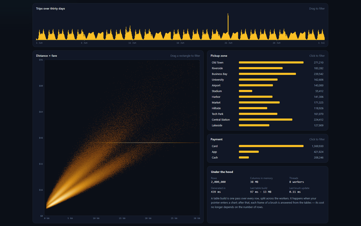Click the 97 ms · 13 MB value

pos(261,192)
